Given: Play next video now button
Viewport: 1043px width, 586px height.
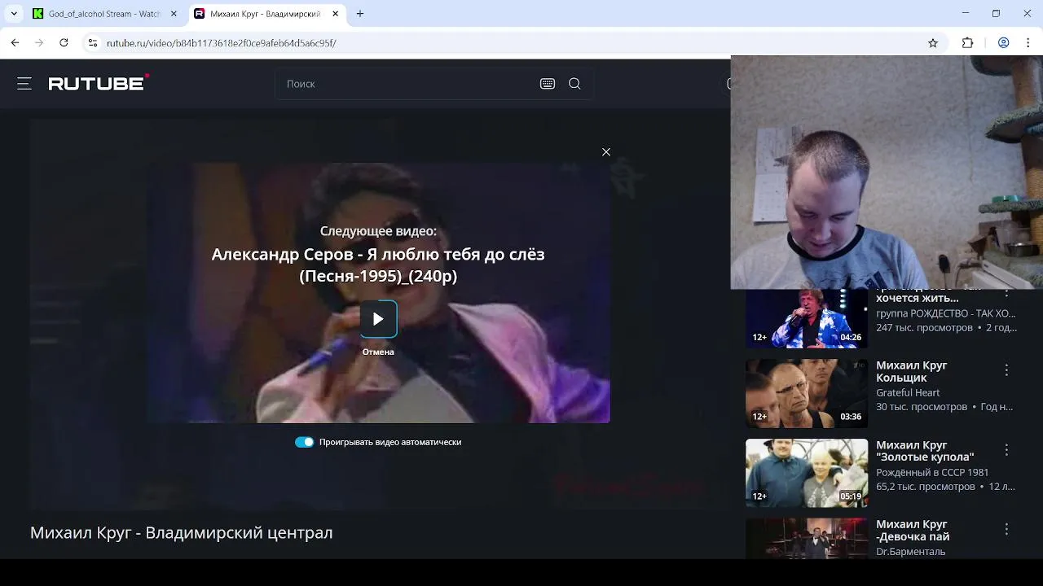Looking at the screenshot, I should 378,319.
